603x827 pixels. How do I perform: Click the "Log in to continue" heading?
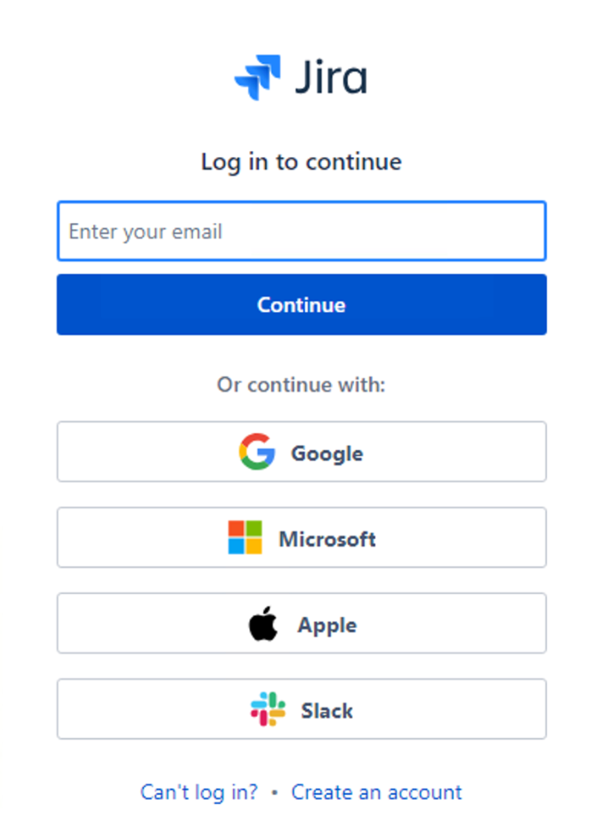pos(301,162)
